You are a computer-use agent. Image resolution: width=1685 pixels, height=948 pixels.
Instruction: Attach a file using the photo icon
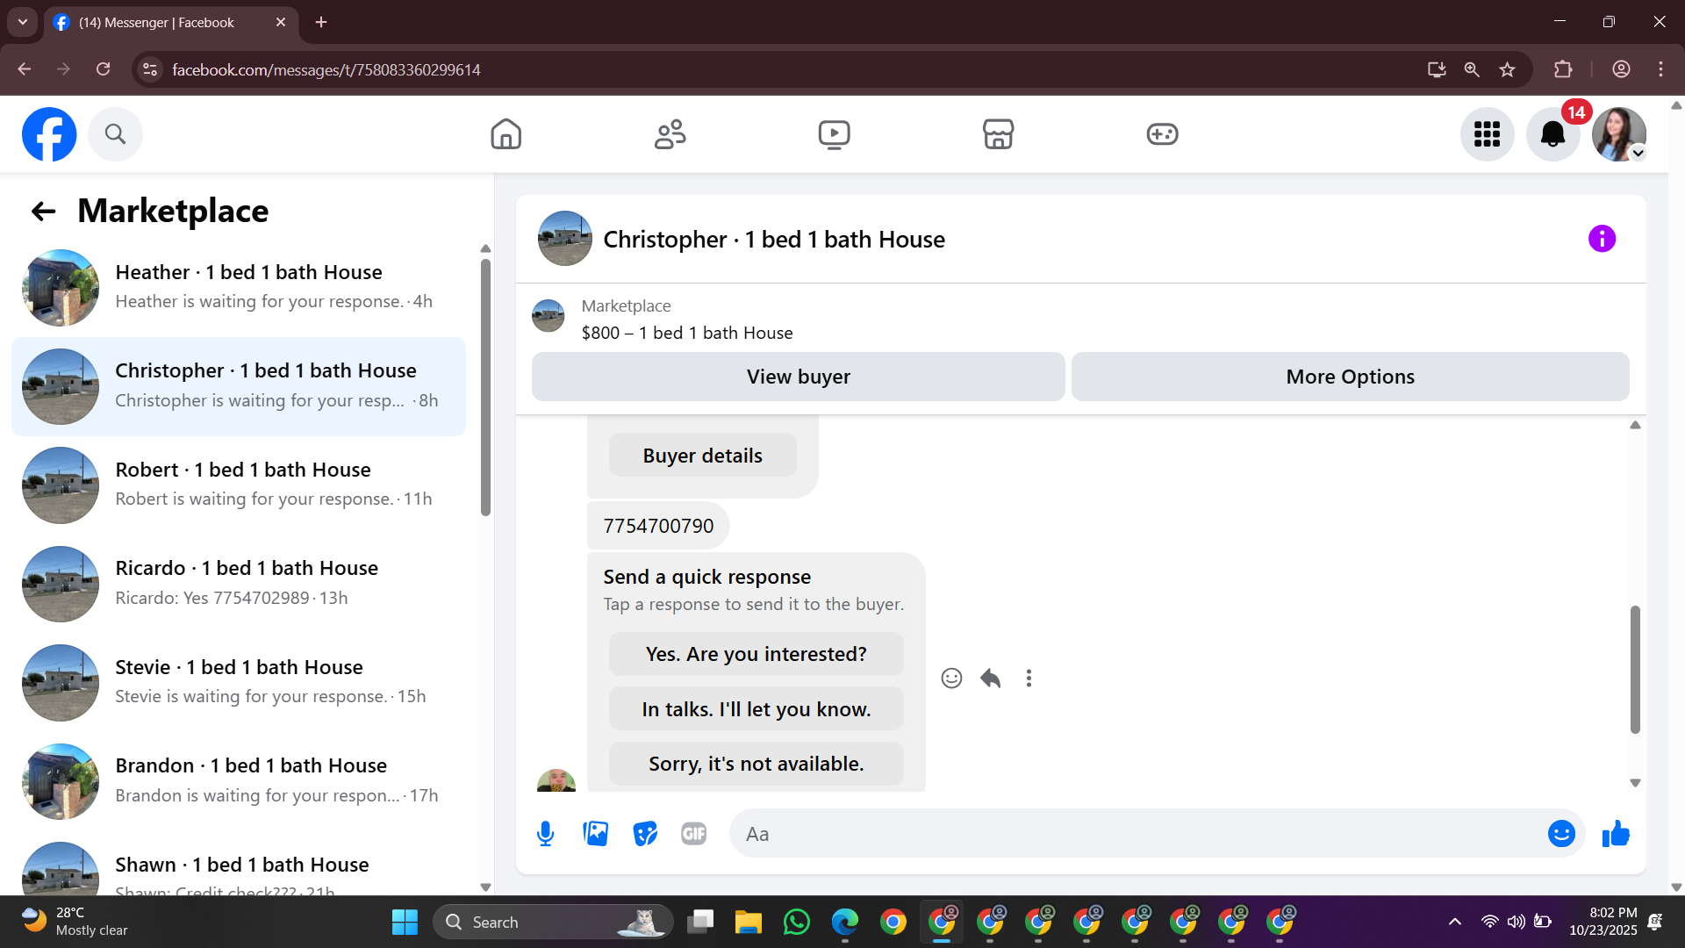(x=595, y=834)
